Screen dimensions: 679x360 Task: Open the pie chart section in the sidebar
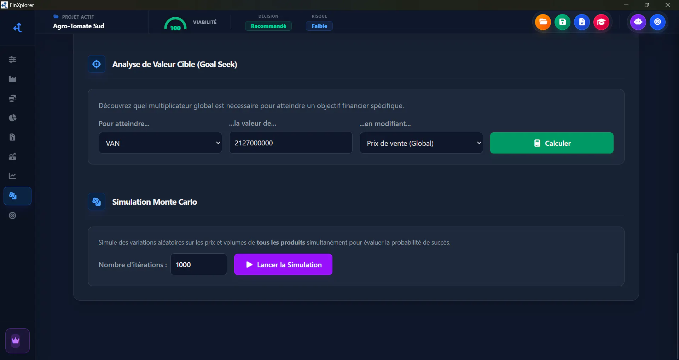(x=12, y=118)
